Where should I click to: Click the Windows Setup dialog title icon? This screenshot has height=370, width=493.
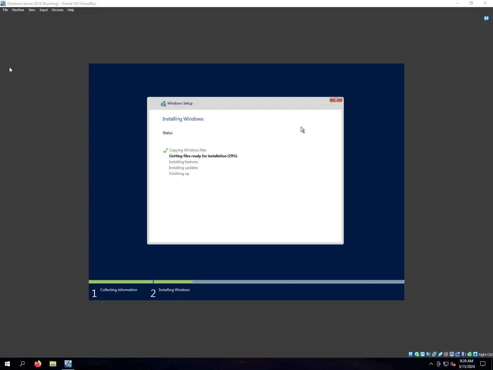pos(163,104)
